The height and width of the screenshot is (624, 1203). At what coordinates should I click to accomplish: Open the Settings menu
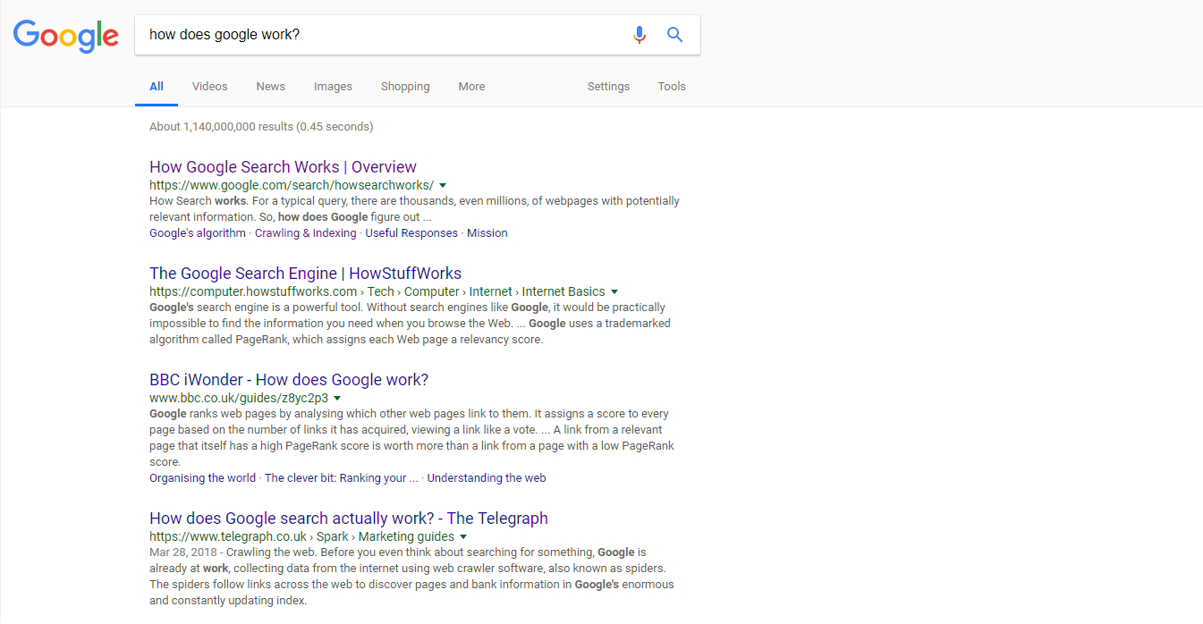608,87
